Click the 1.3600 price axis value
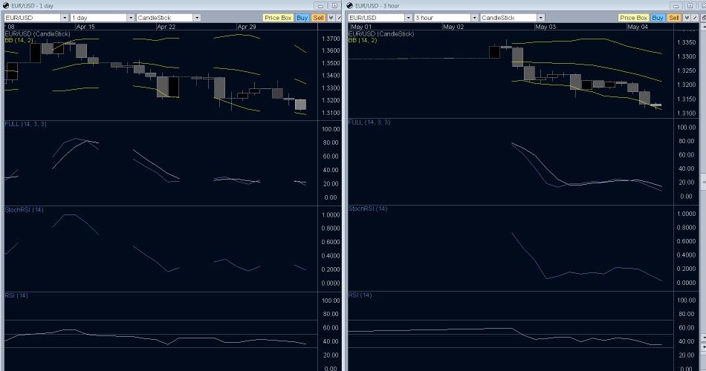Viewport: 706px width, 371px height. (x=331, y=50)
